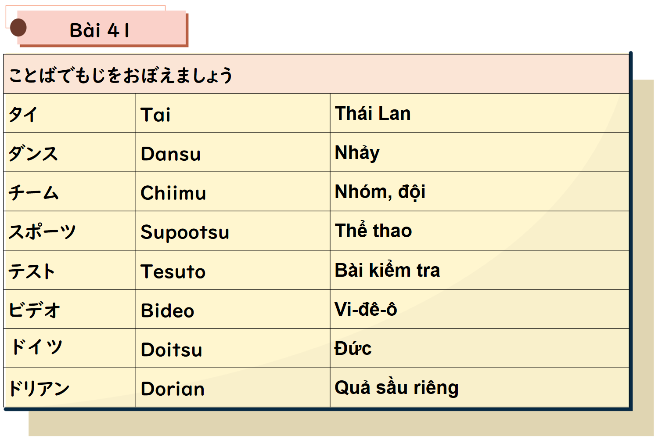
Task: Click the Vietnamese word Nhảy
Action: (x=357, y=153)
